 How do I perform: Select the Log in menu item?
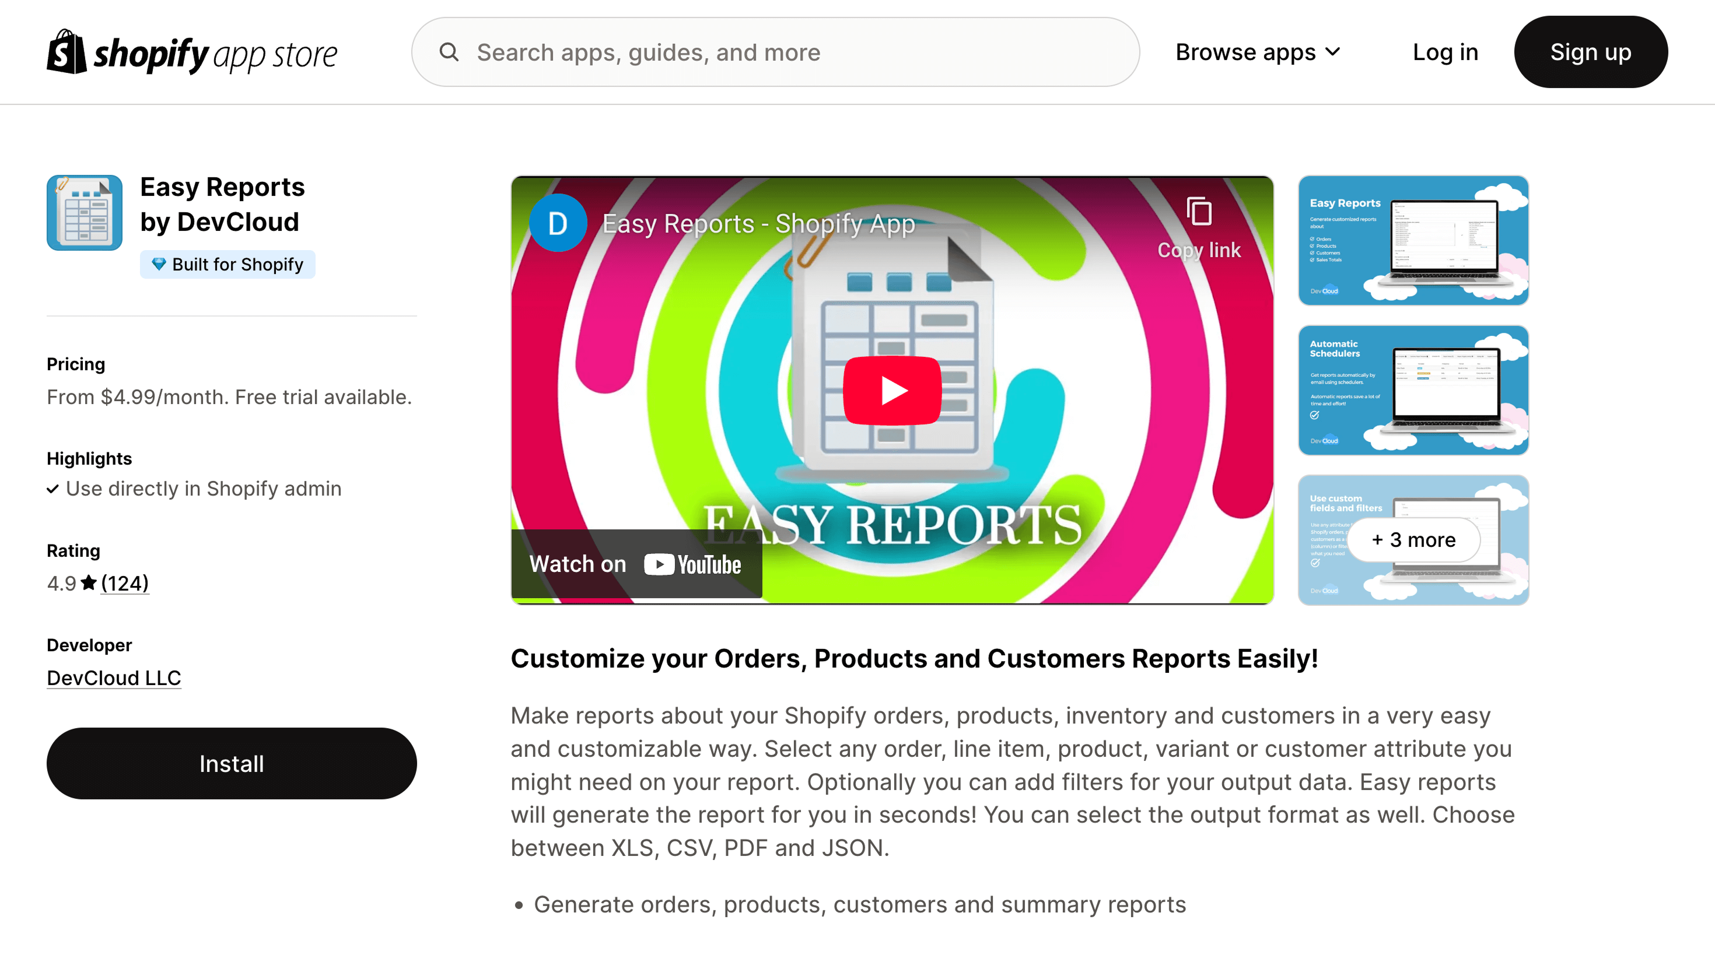click(x=1445, y=52)
